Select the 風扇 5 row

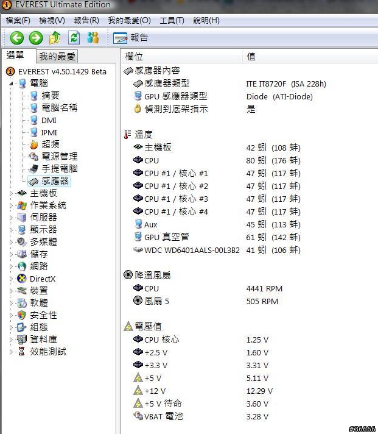pos(206,301)
